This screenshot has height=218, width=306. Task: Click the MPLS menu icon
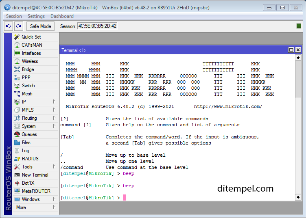point(17,110)
